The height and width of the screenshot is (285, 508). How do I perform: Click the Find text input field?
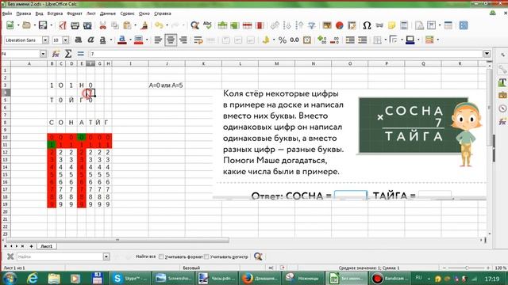click(x=60, y=256)
